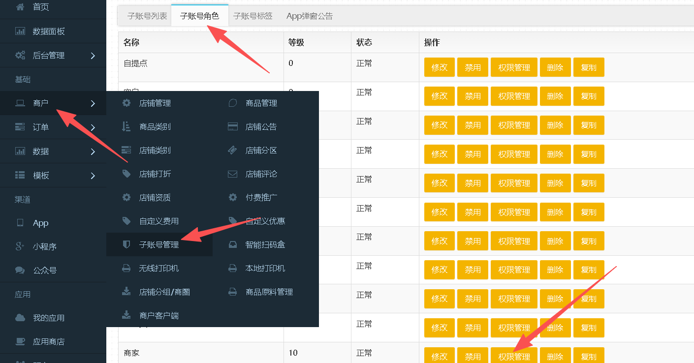This screenshot has height=363, width=694.
Task: Open 商品管理 from the merchant submenu
Action: coord(261,103)
